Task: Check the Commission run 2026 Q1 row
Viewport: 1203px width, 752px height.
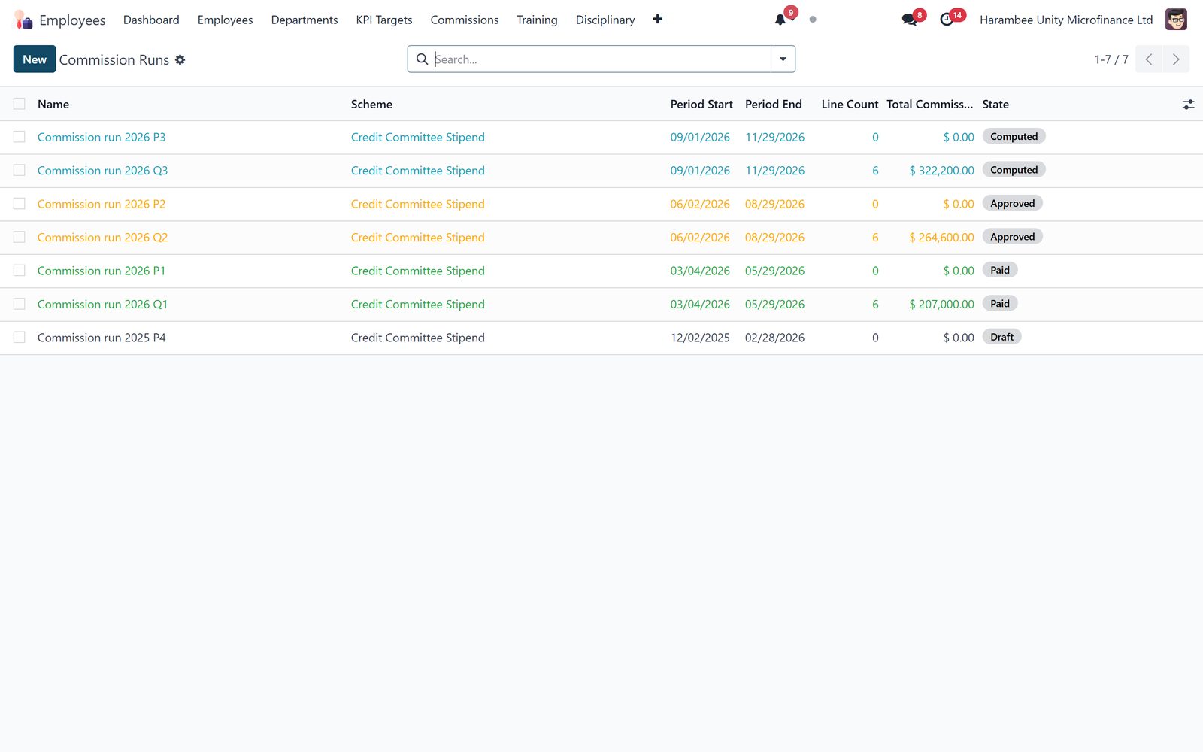Action: pos(20,304)
